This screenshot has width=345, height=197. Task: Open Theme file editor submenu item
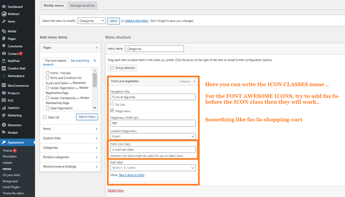13,193
